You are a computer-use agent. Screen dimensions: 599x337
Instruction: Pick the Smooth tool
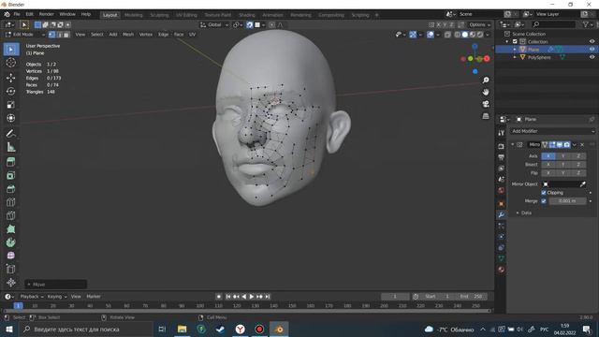click(11, 256)
